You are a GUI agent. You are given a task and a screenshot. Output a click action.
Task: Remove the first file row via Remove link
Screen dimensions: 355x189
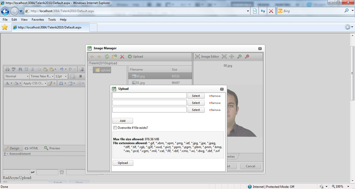point(215,96)
